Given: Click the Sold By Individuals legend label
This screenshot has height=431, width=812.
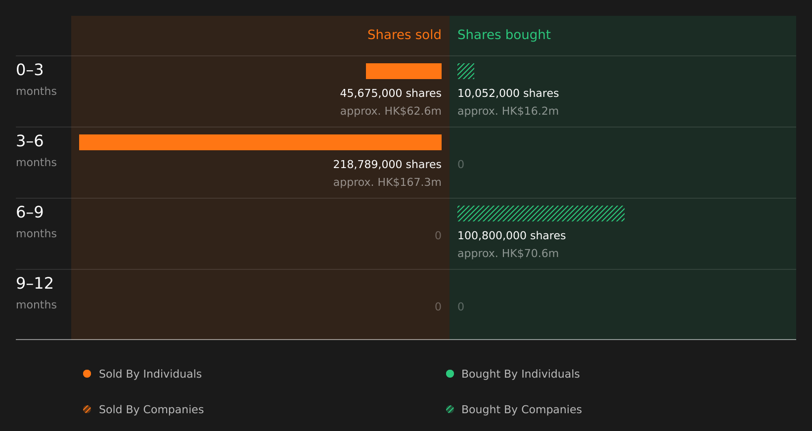Looking at the screenshot, I should tap(150, 374).
